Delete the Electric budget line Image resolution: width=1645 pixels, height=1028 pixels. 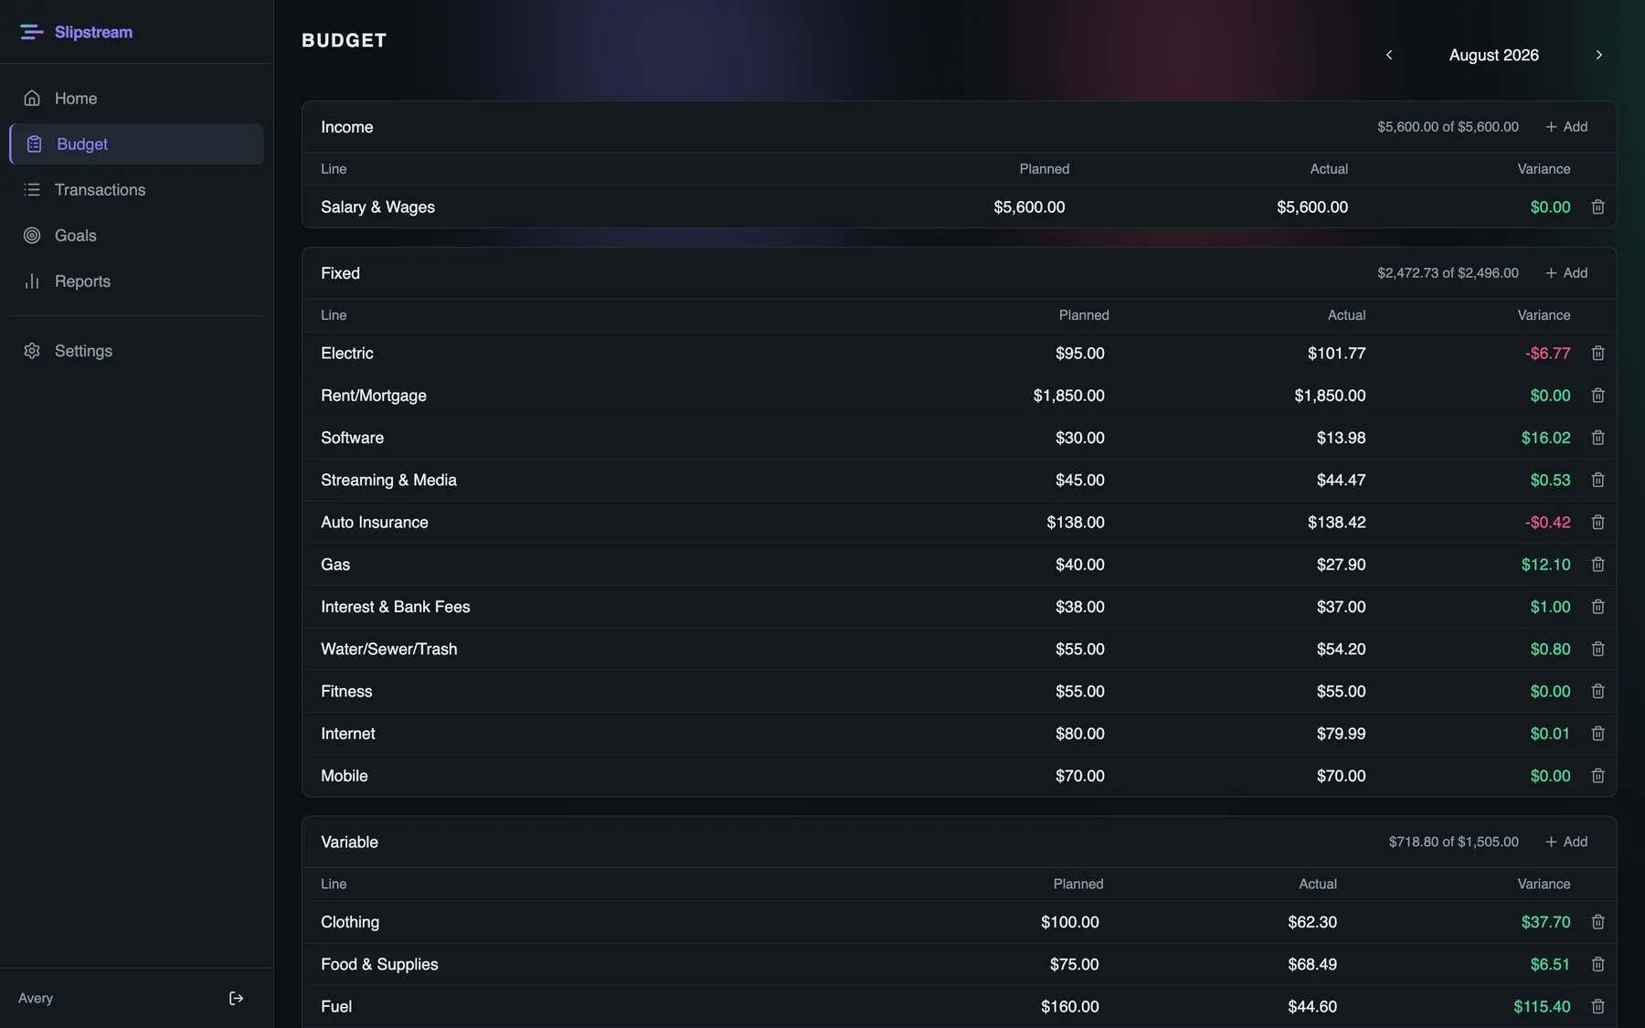(x=1597, y=354)
